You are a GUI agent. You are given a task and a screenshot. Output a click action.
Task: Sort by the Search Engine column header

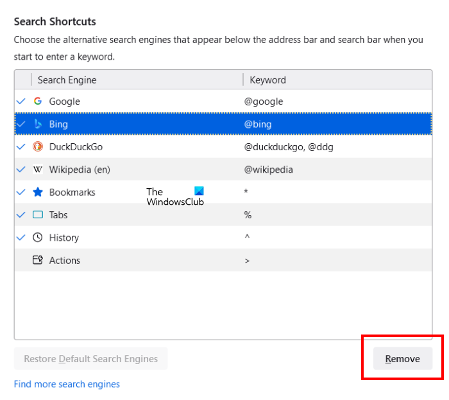pyautogui.click(x=67, y=80)
